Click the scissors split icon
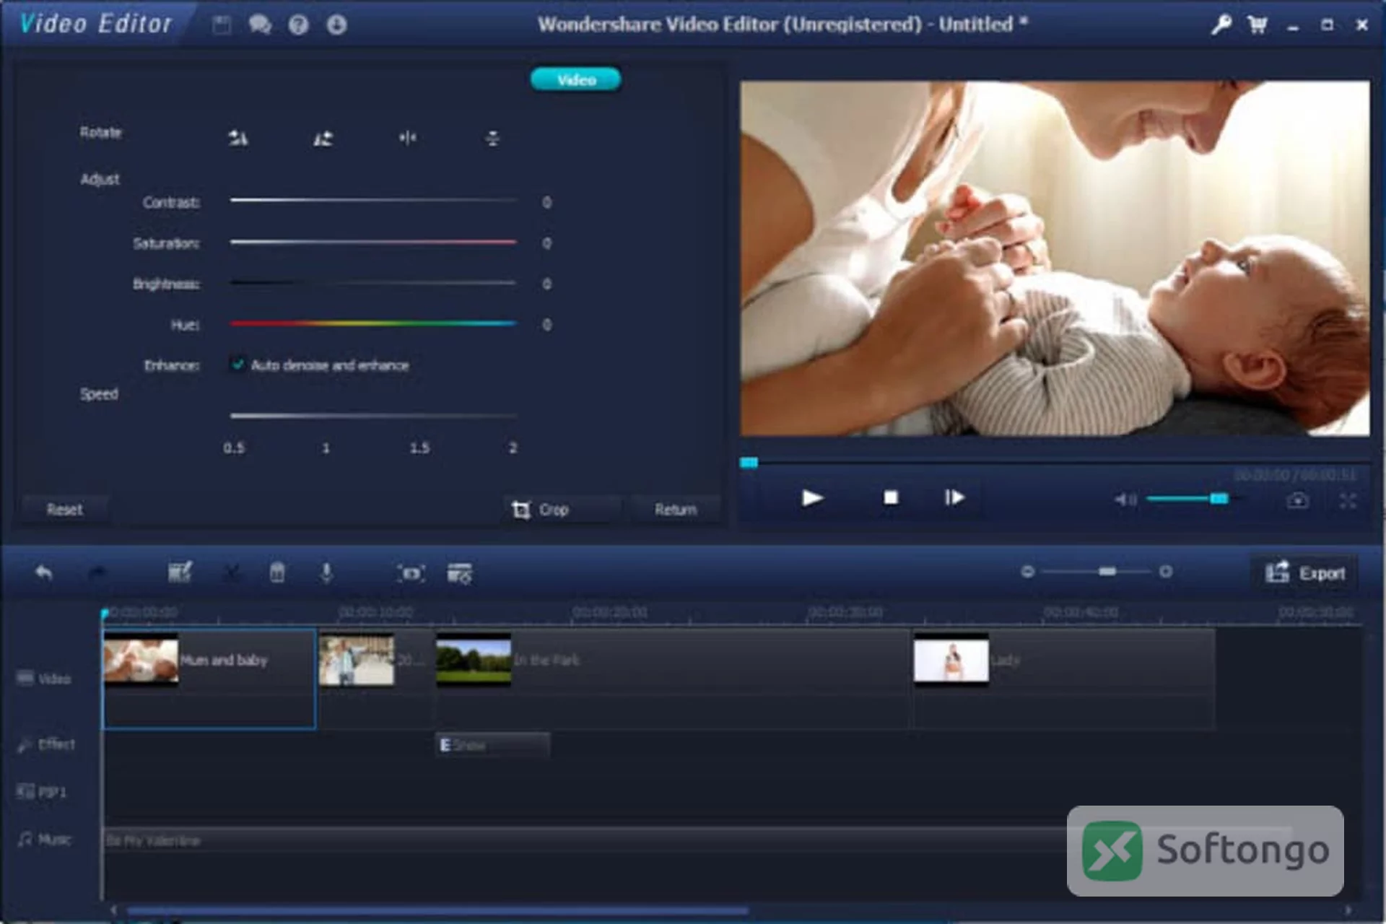The image size is (1386, 924). (232, 573)
